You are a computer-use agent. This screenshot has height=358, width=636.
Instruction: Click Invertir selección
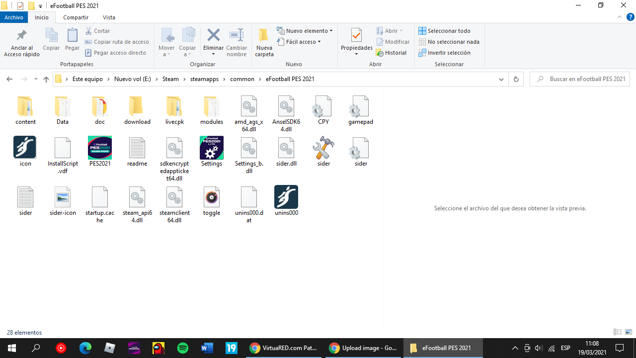[x=445, y=53]
